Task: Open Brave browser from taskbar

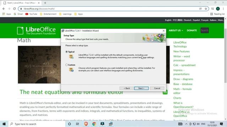Action: 86,124
